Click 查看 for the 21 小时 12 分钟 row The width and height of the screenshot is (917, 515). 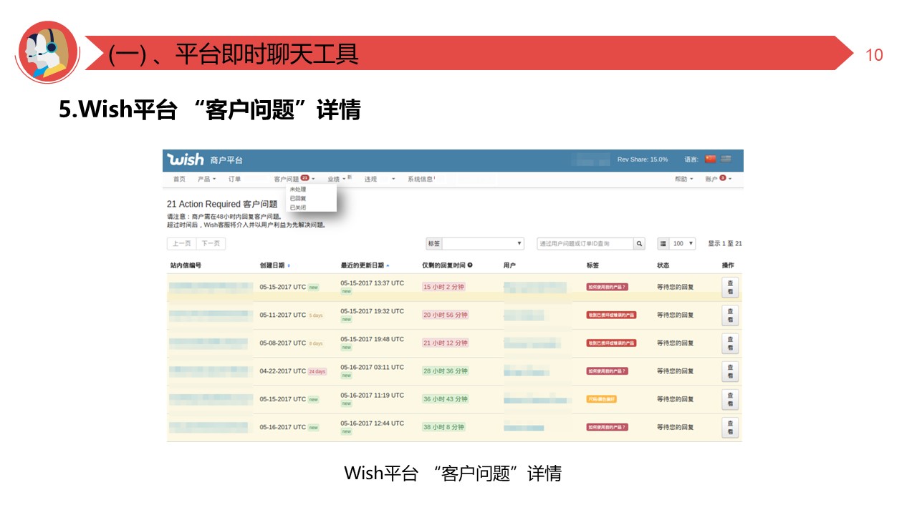[730, 343]
